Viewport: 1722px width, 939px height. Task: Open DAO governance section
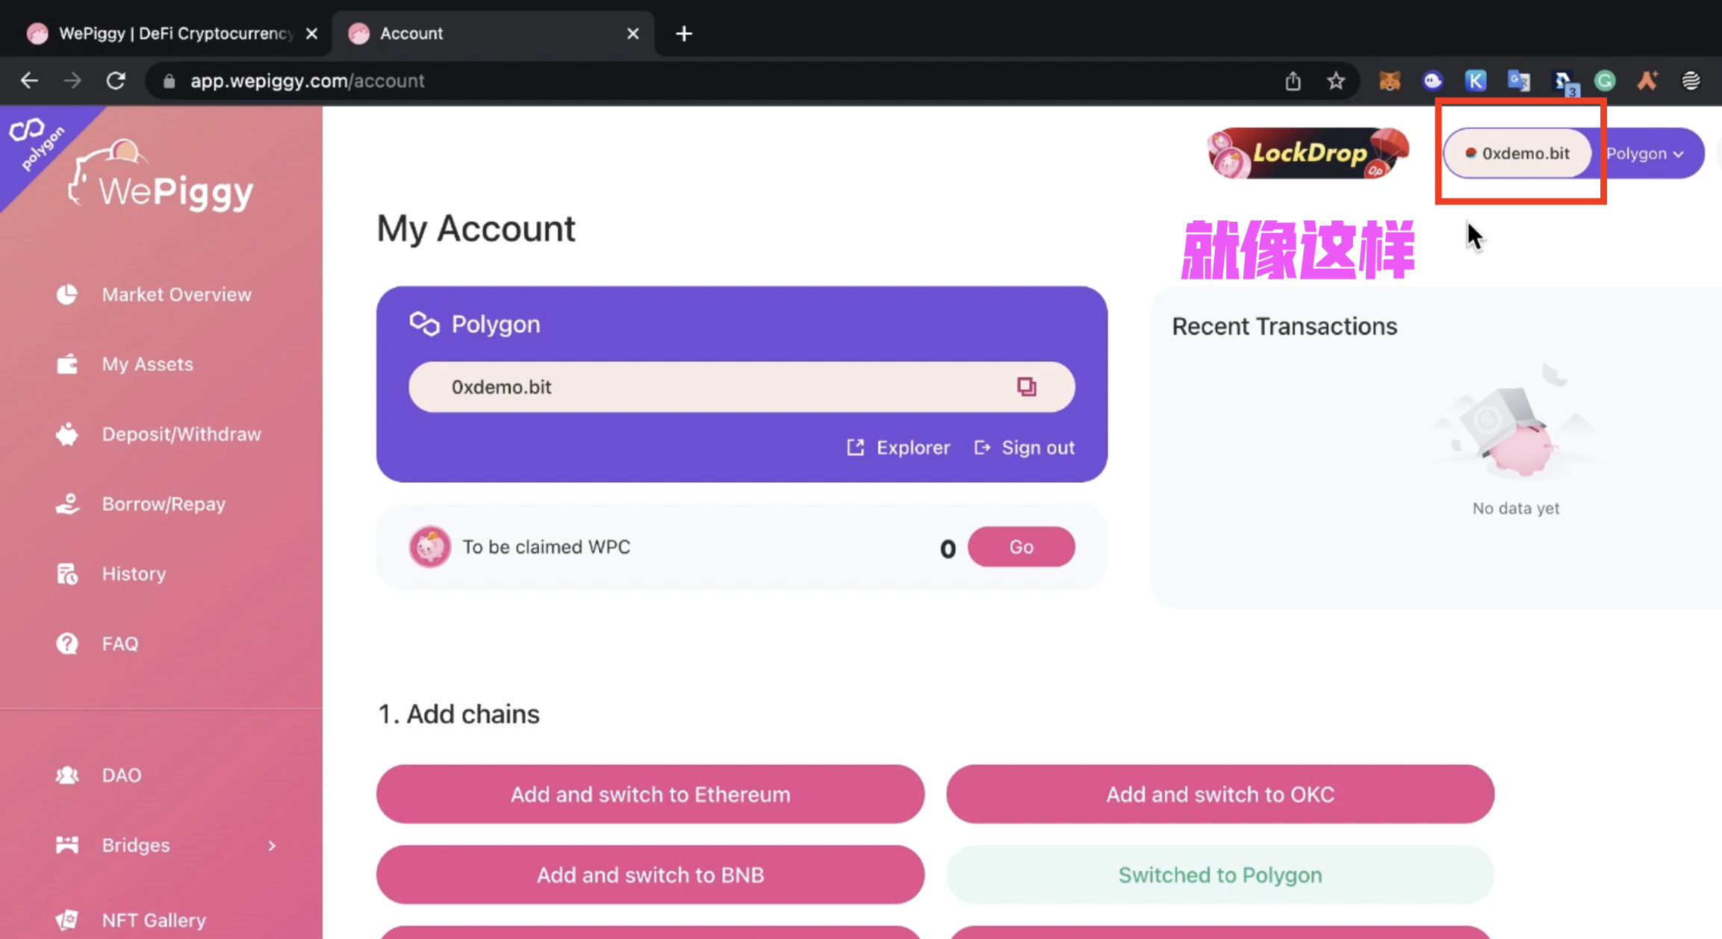[x=120, y=775]
